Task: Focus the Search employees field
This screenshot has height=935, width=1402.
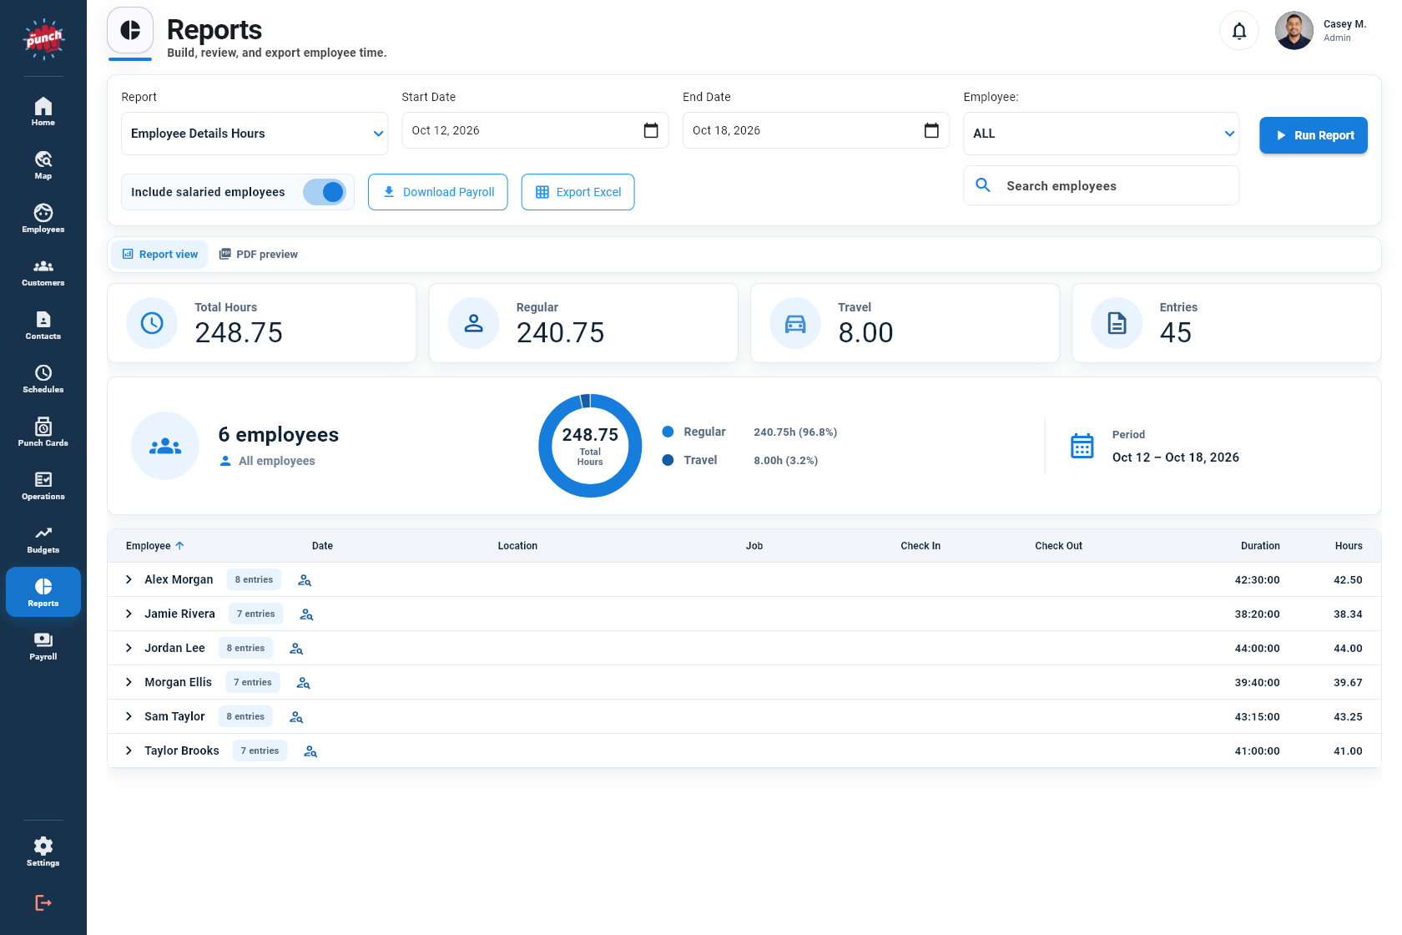Action: click(1101, 185)
